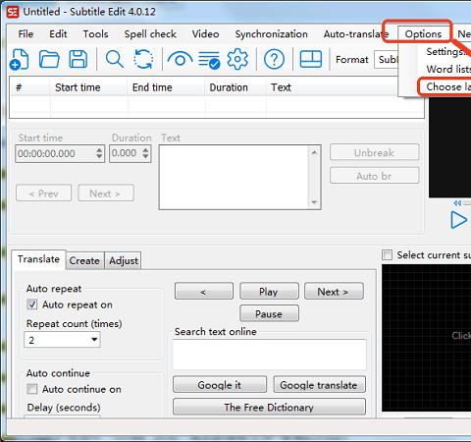Click inside the Search text online field

click(270, 355)
